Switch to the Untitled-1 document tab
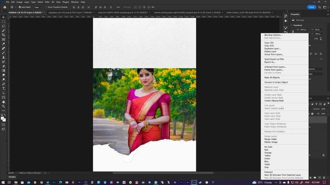Viewport: 330px width, 185px height. pyautogui.click(x=25, y=12)
